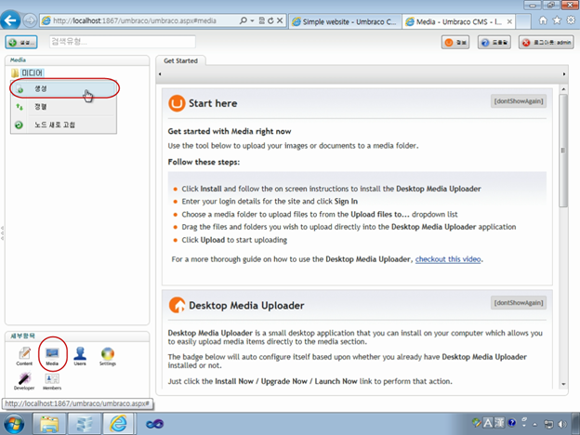Image resolution: width=580 pixels, height=435 pixels.
Task: Open the address bar dropdown arrow
Action: [252, 20]
